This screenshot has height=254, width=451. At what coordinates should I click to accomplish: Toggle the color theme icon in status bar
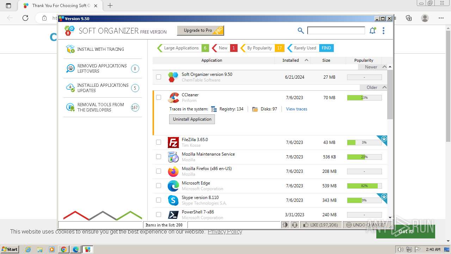click(x=285, y=225)
